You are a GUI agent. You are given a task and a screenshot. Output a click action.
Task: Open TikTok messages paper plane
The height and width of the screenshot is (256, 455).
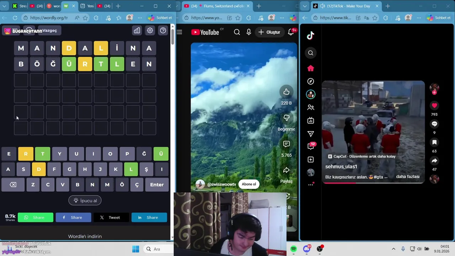click(311, 134)
